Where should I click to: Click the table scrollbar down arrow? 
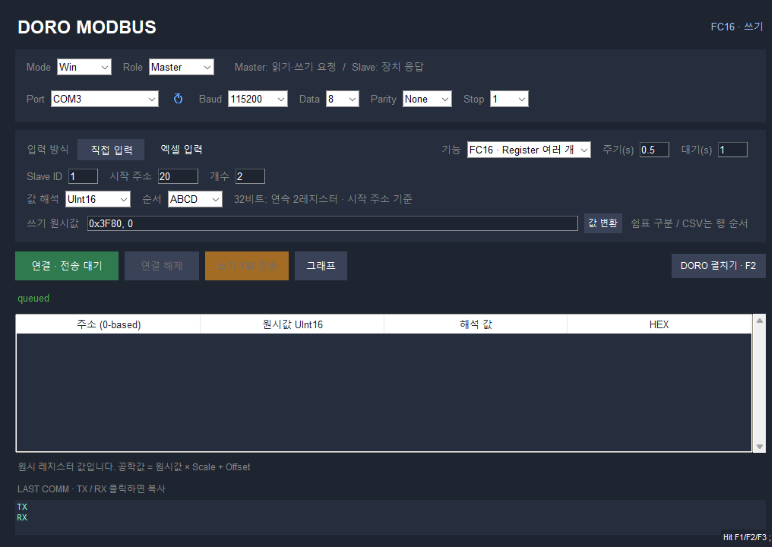click(x=760, y=447)
